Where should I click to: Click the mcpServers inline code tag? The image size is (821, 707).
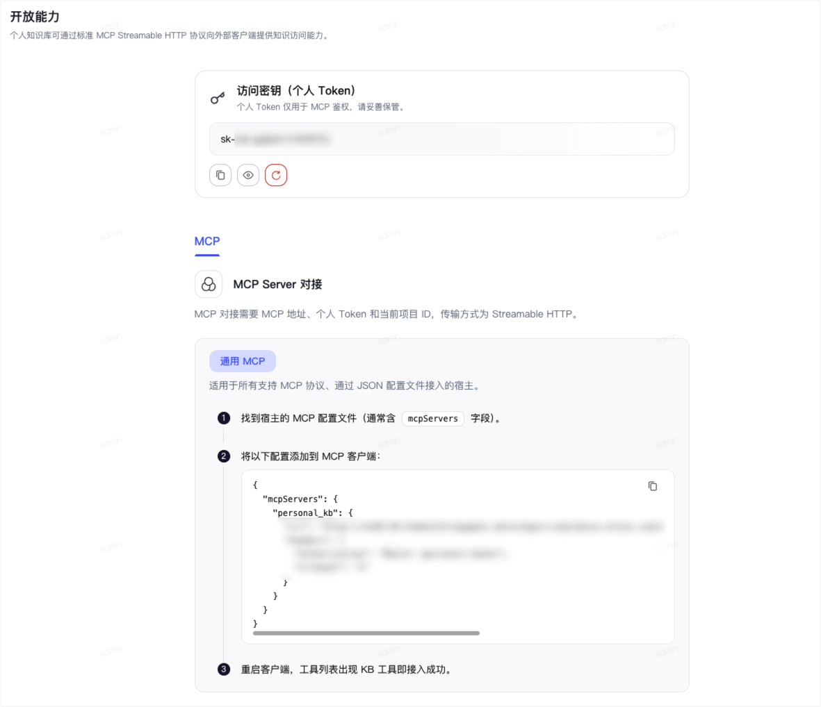[433, 418]
